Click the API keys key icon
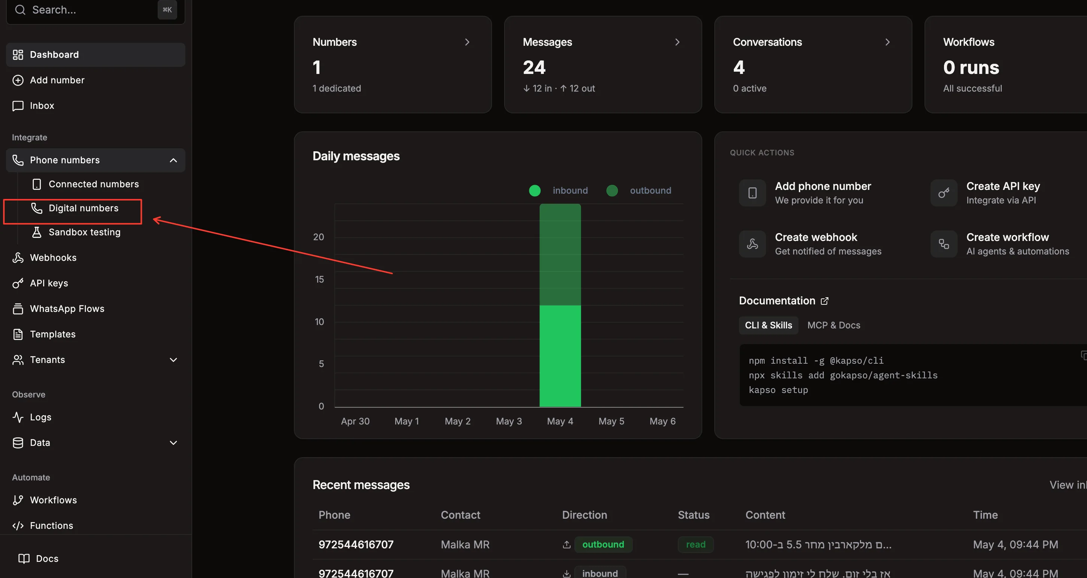 click(x=18, y=283)
